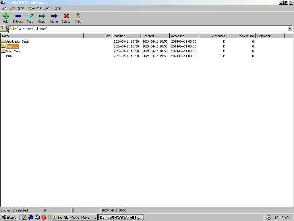Click Application Data's D attribute cell
Viewport: 294px width, 221px height.
pos(224,41)
